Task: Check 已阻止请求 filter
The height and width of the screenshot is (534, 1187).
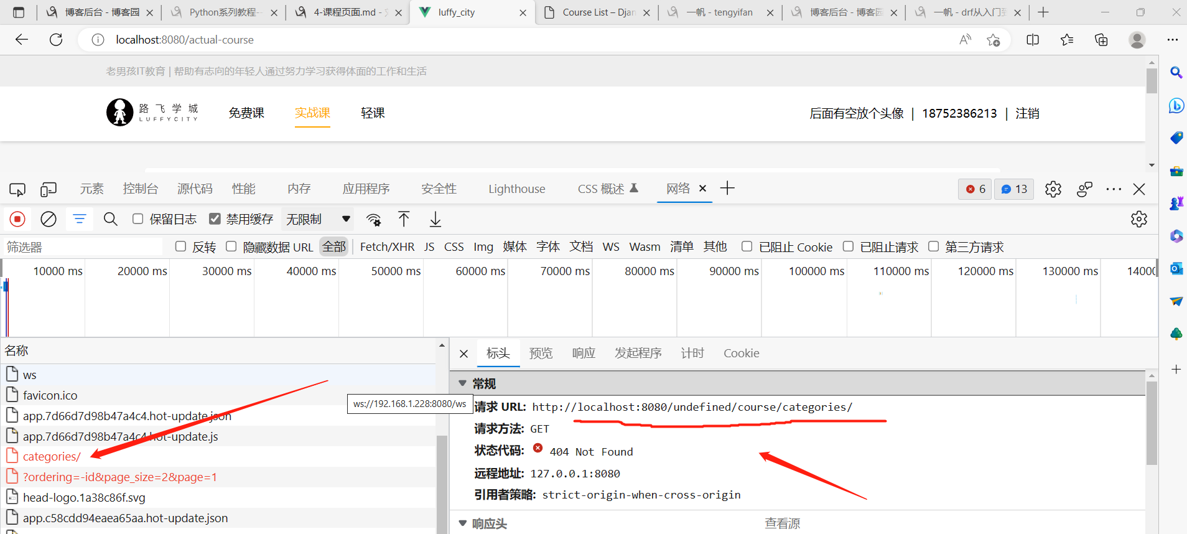Action: (x=848, y=246)
